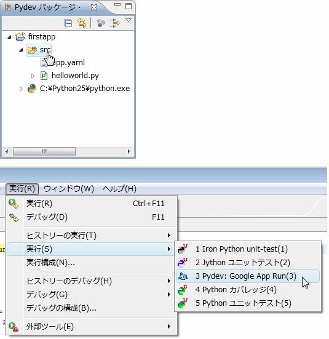
Task: Click the Pydev package view tab icon
Action: click(x=8, y=7)
